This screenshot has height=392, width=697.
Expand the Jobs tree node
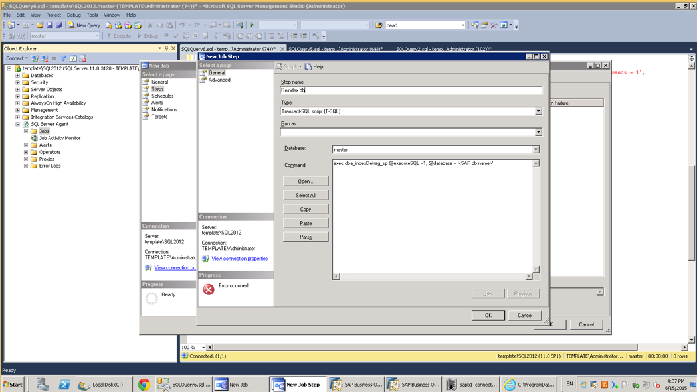(26, 131)
